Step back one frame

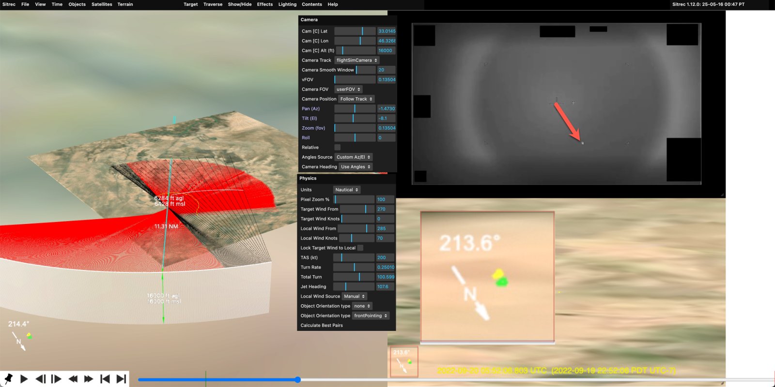click(41, 379)
